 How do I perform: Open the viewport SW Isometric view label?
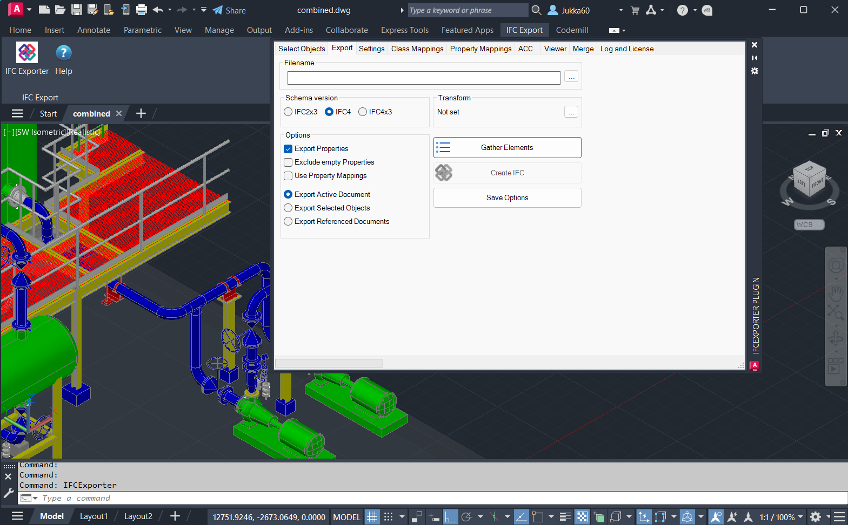click(x=40, y=132)
